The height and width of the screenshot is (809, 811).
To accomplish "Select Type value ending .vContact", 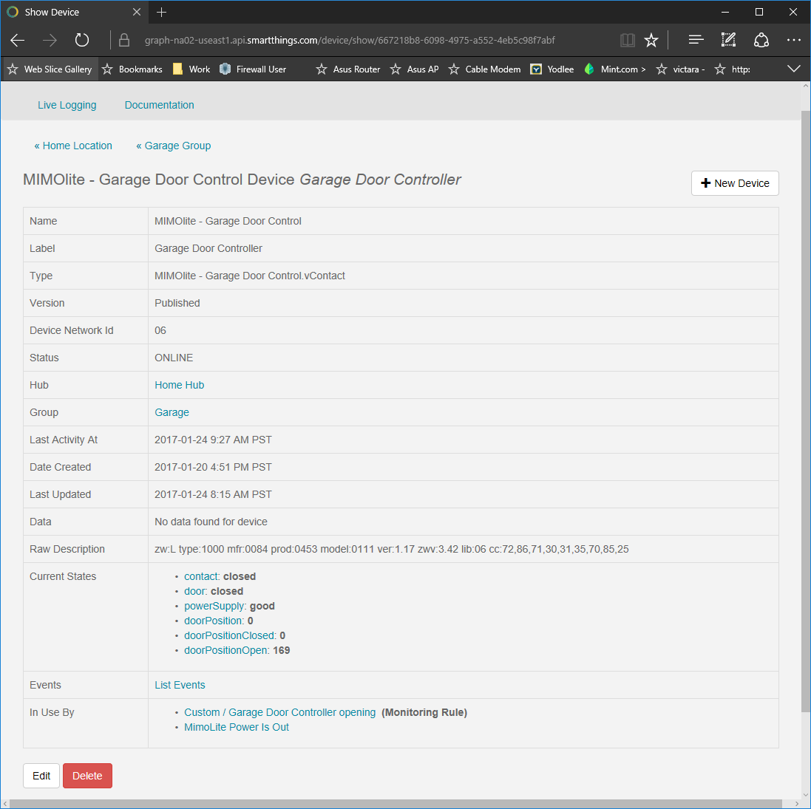I will coord(250,276).
